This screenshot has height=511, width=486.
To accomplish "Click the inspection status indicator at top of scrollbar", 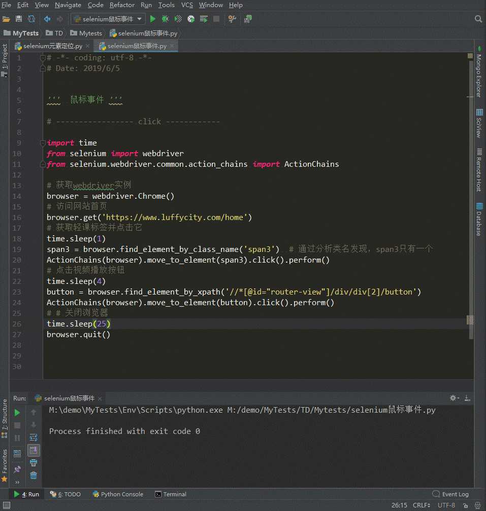I will coord(470,56).
